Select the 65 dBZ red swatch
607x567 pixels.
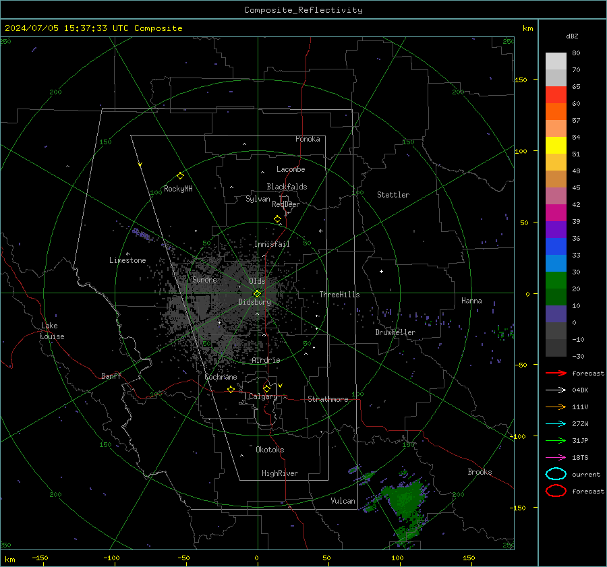coord(556,94)
